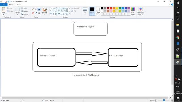The height and width of the screenshot is (102, 182).
Task: Select the Magnifier tool
Action: click(x=39, y=13)
